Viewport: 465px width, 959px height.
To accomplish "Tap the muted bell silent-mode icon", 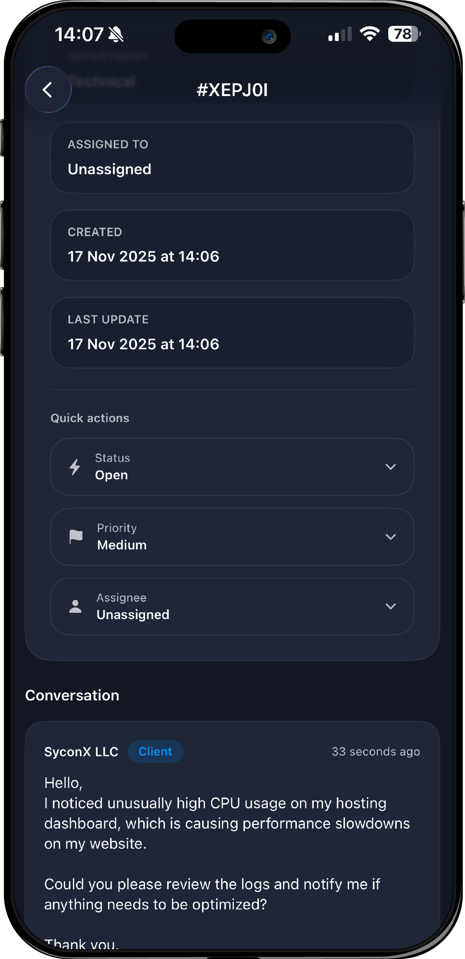I will click(x=116, y=34).
